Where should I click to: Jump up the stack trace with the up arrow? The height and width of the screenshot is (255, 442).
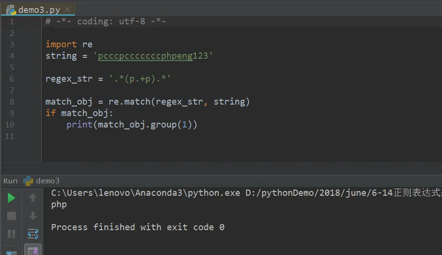point(32,198)
